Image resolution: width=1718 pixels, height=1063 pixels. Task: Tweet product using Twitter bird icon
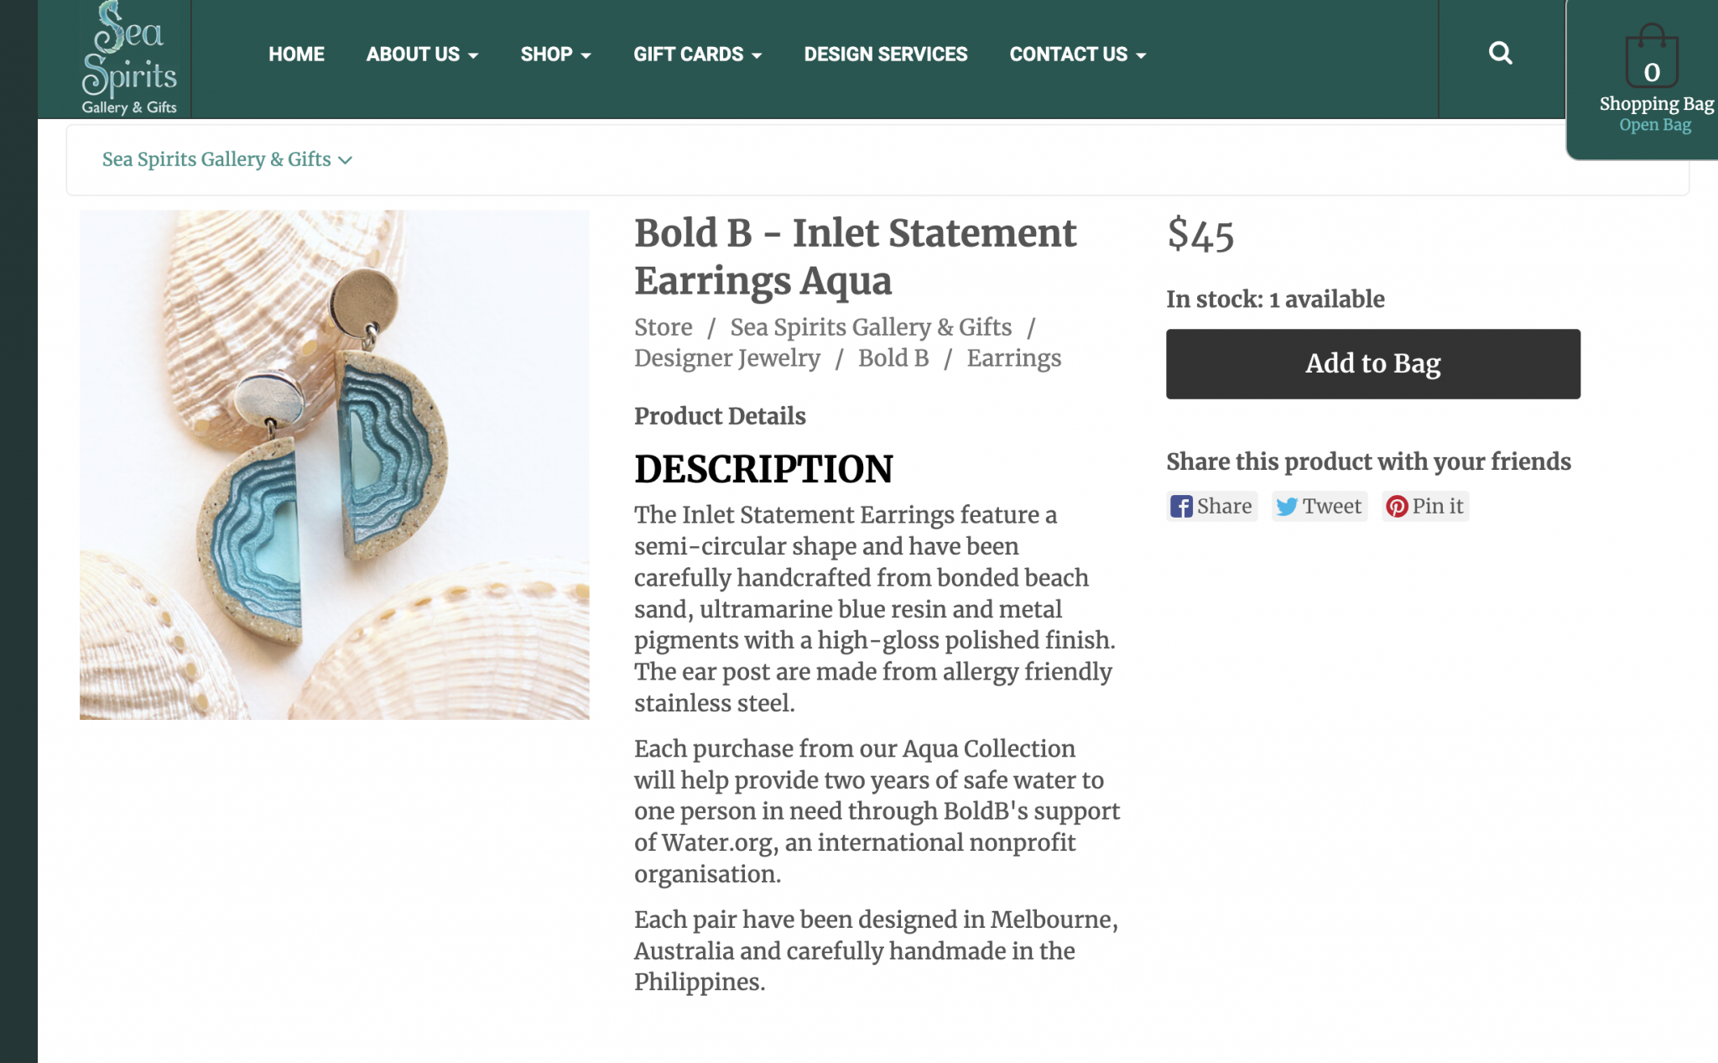[1287, 507]
